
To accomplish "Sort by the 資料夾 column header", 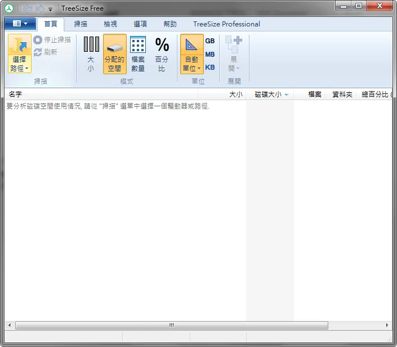I will (340, 94).
